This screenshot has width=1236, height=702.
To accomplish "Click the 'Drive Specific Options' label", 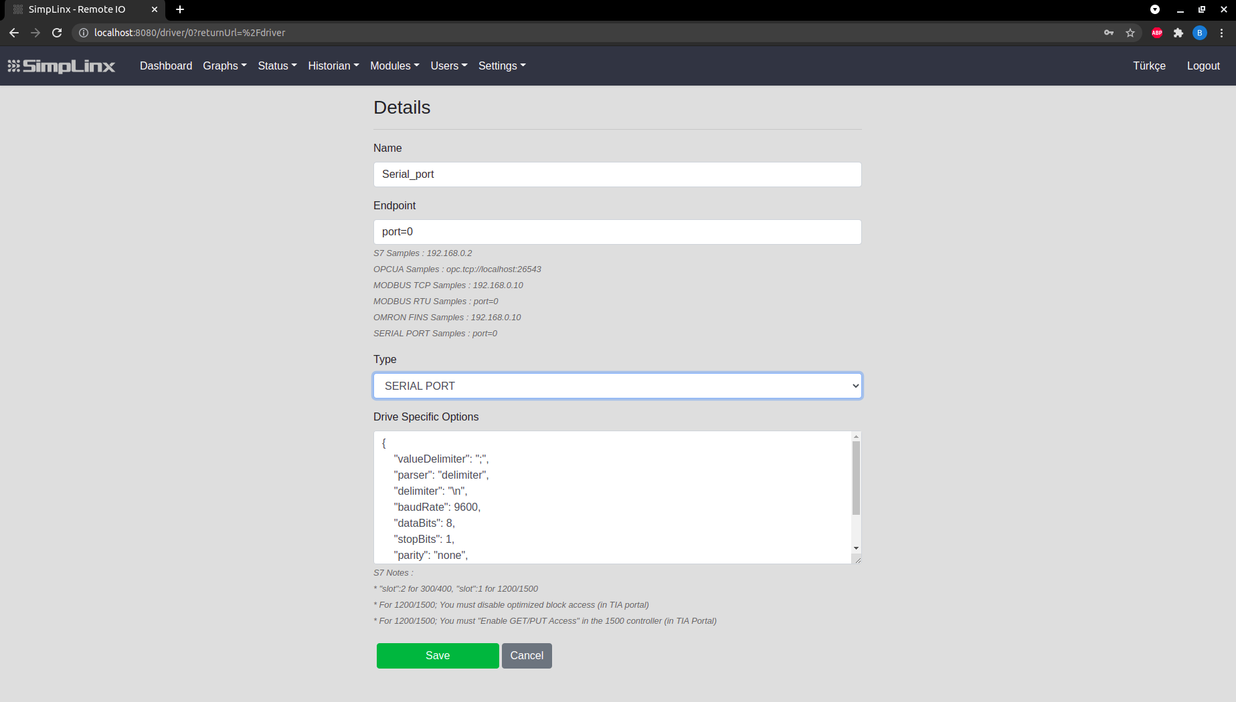I will point(426,417).
